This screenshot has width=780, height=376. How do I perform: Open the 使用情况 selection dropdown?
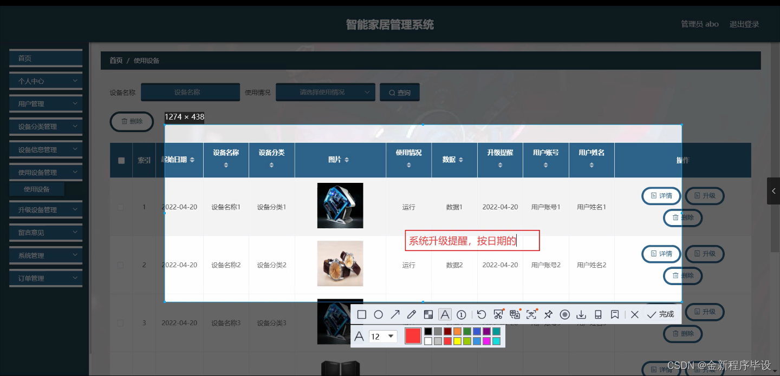[325, 92]
